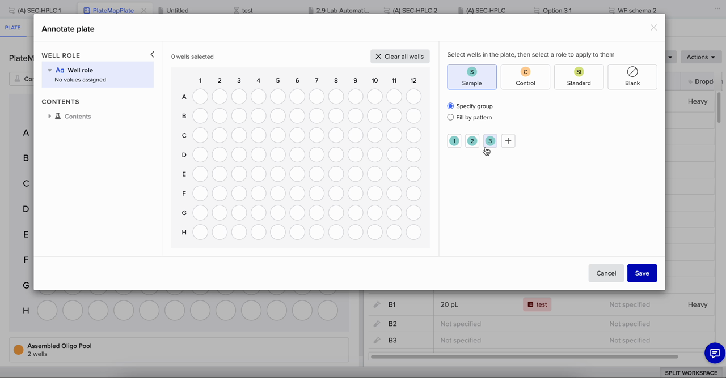Viewport: 726px width, 378px height.
Task: Save the plate annotation
Action: [x=641, y=273]
